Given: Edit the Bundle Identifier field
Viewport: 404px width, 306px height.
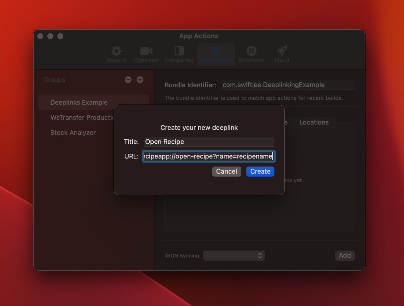Looking at the screenshot, I should tap(288, 85).
